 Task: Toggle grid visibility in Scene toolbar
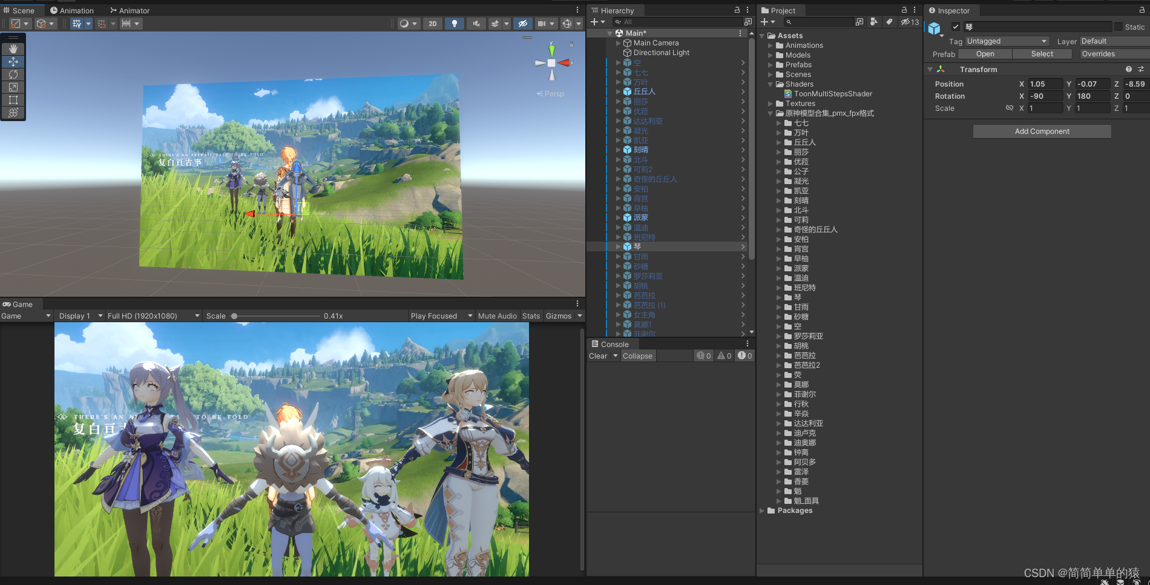click(x=76, y=24)
